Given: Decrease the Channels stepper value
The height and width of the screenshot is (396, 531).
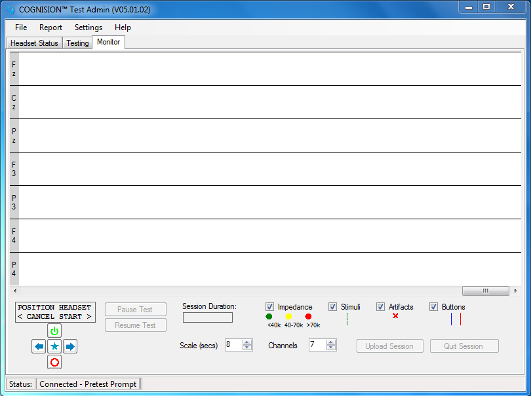Looking at the screenshot, I should [331, 348].
